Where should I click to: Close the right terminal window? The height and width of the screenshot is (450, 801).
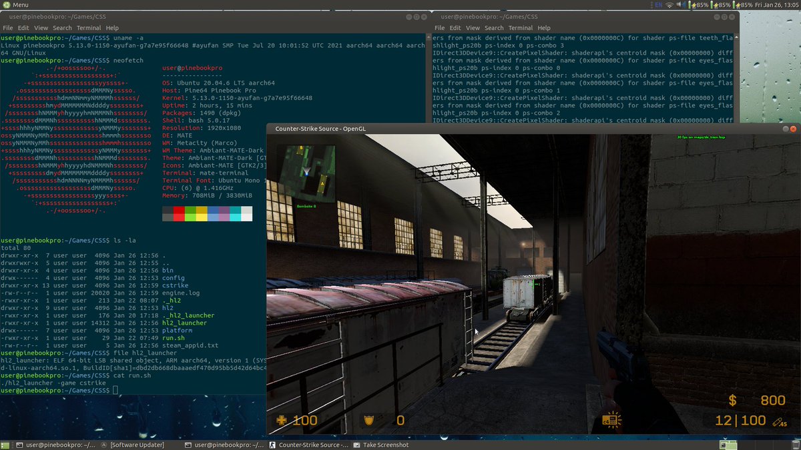pyautogui.click(x=730, y=16)
